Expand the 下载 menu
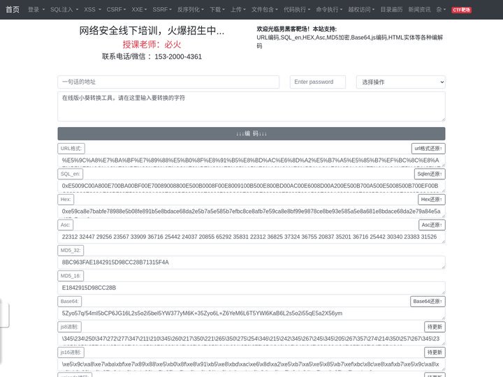This screenshot has width=503, height=377. 217,10
